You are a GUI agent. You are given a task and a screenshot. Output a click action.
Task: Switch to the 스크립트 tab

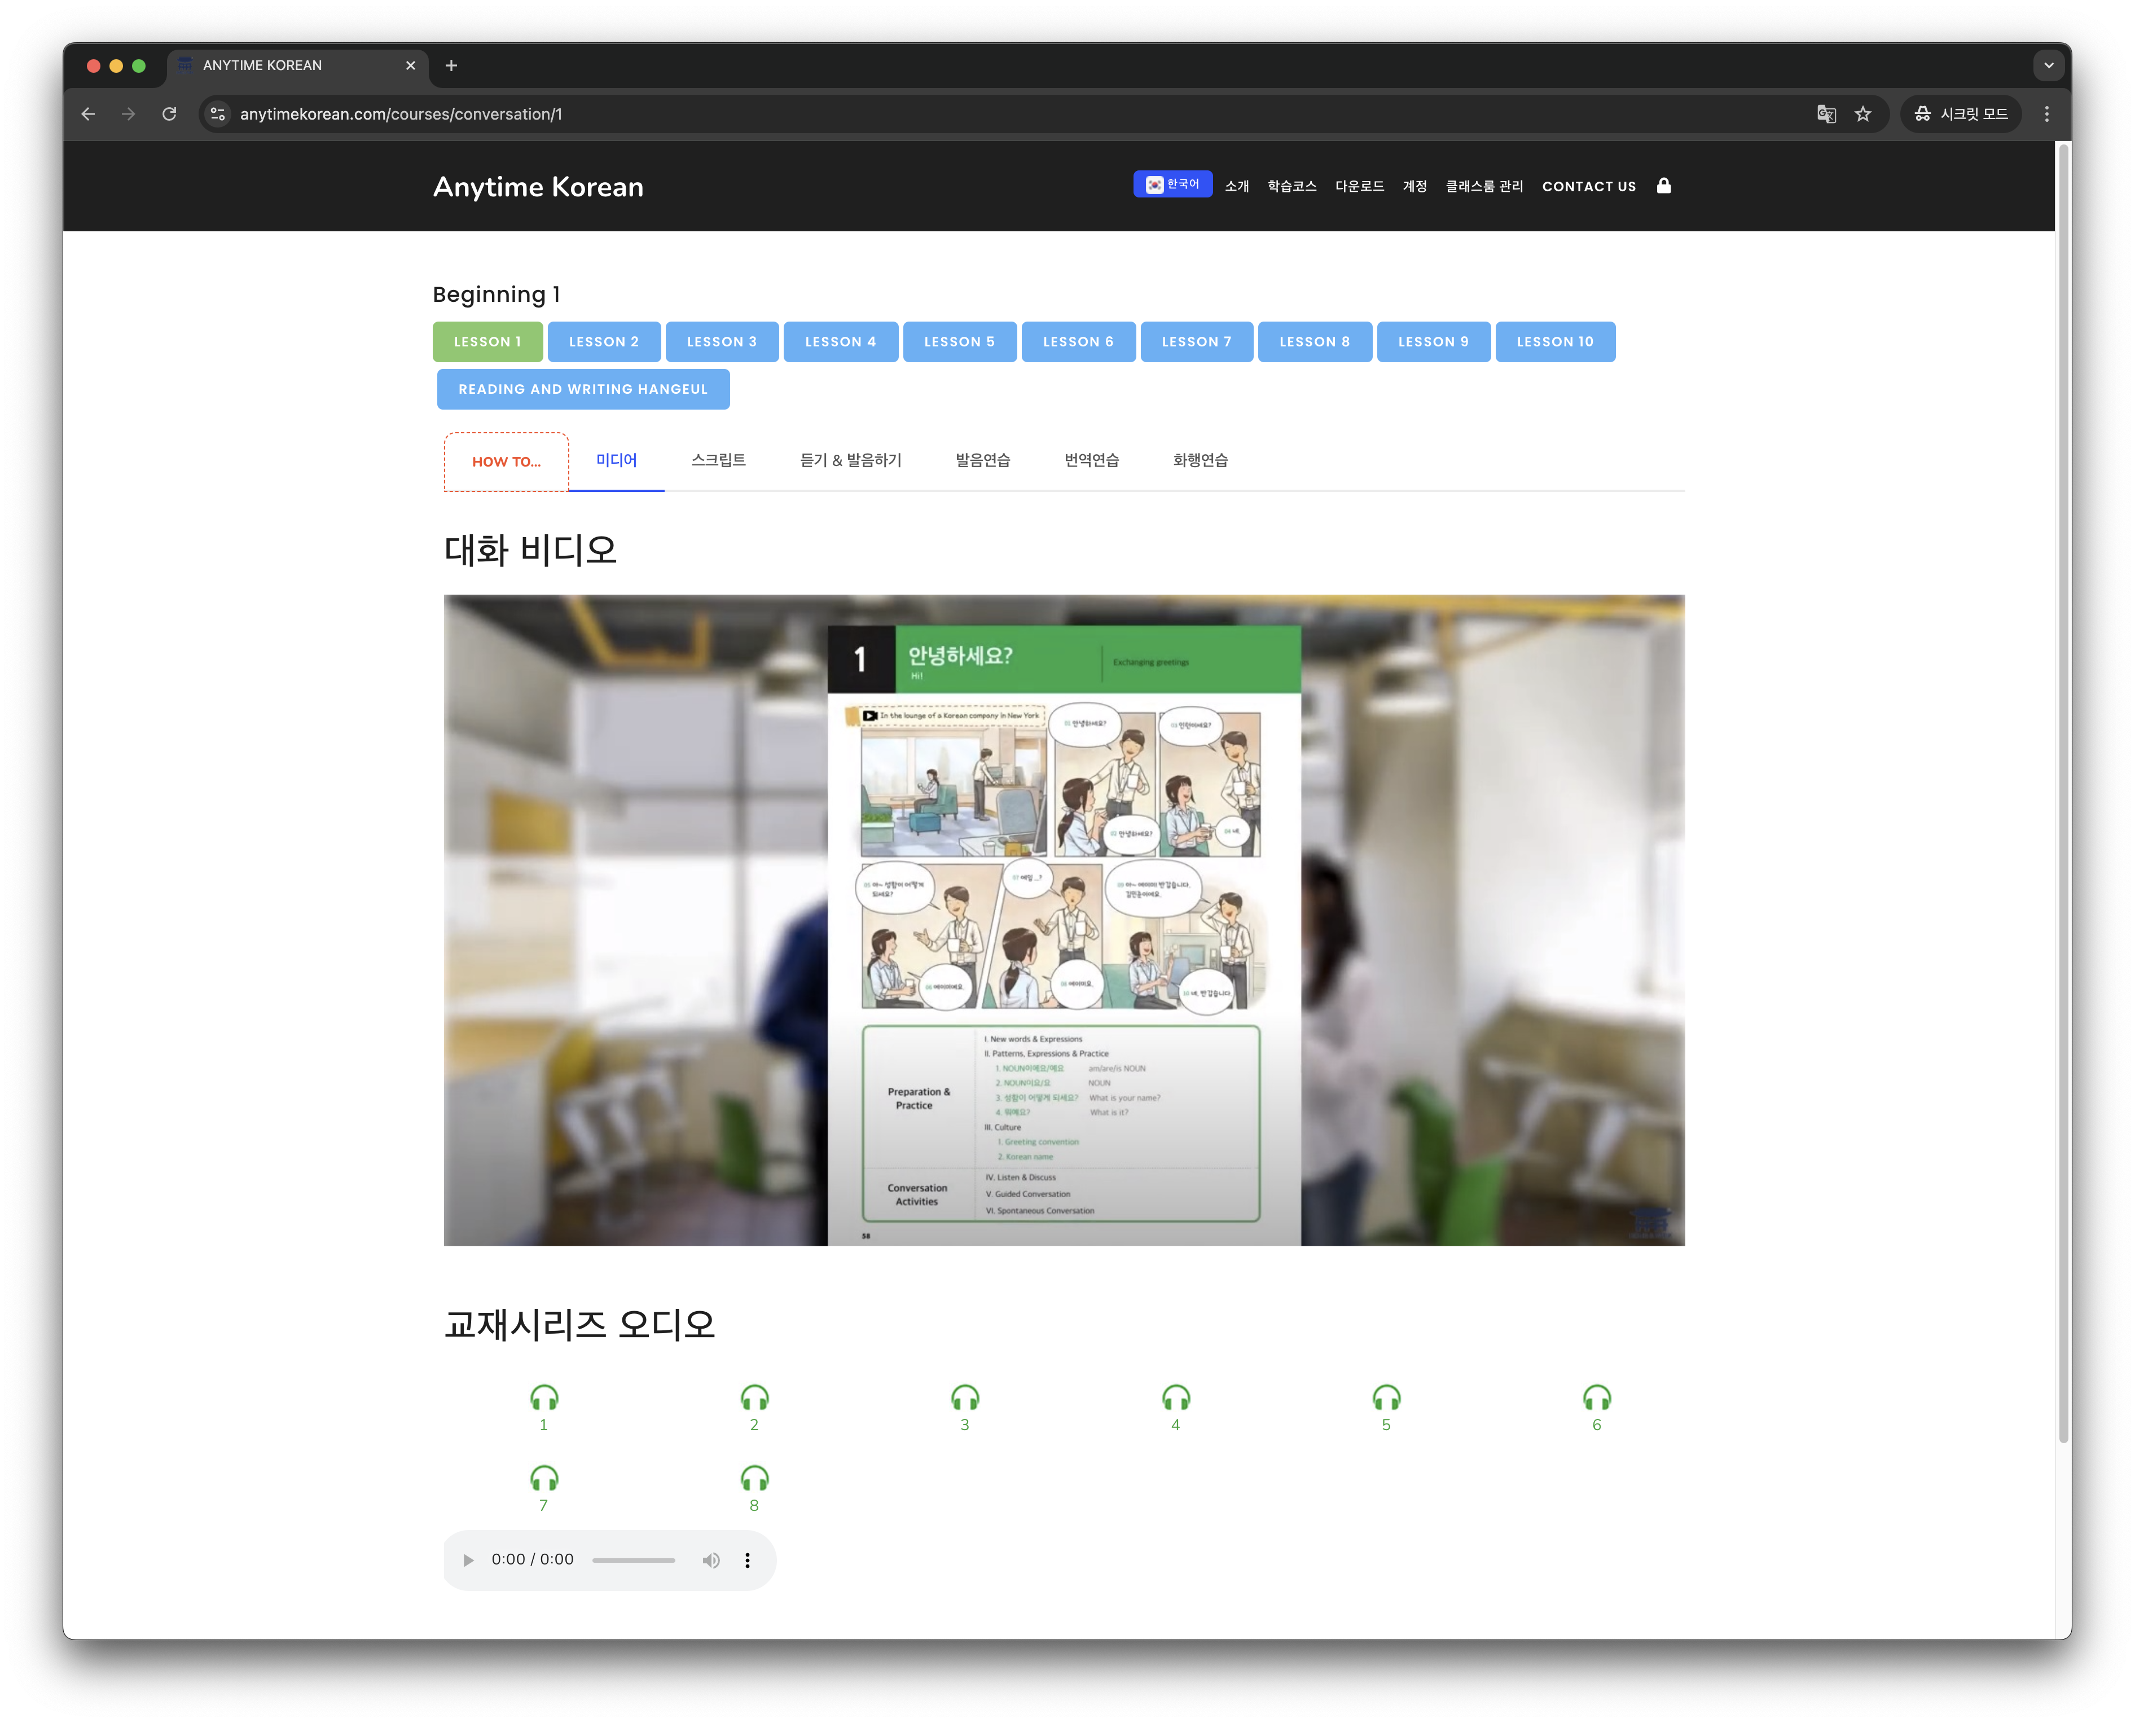tap(719, 460)
